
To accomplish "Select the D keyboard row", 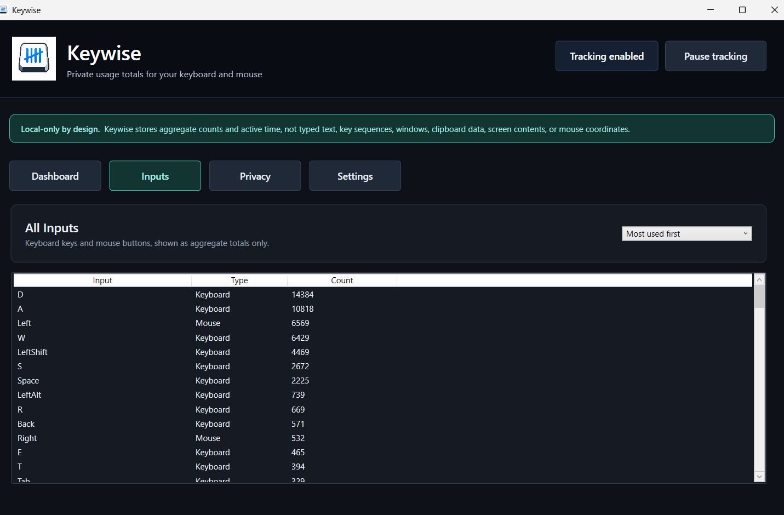I will [383, 295].
